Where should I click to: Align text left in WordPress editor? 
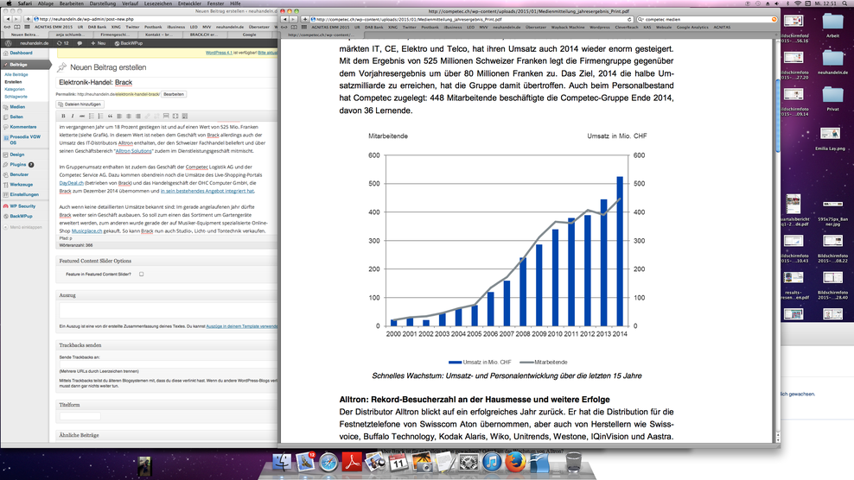click(119, 116)
